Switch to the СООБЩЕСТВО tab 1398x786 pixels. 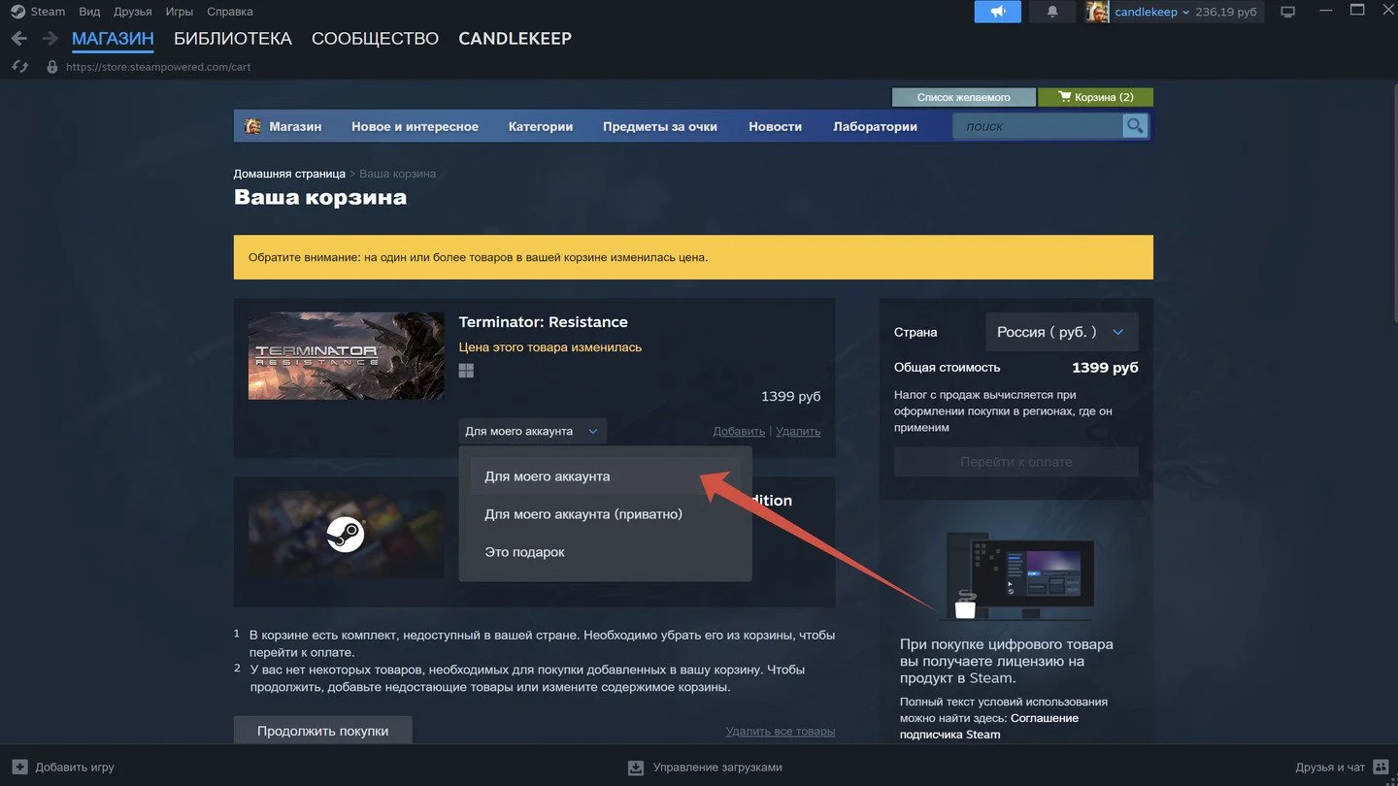[x=375, y=39]
